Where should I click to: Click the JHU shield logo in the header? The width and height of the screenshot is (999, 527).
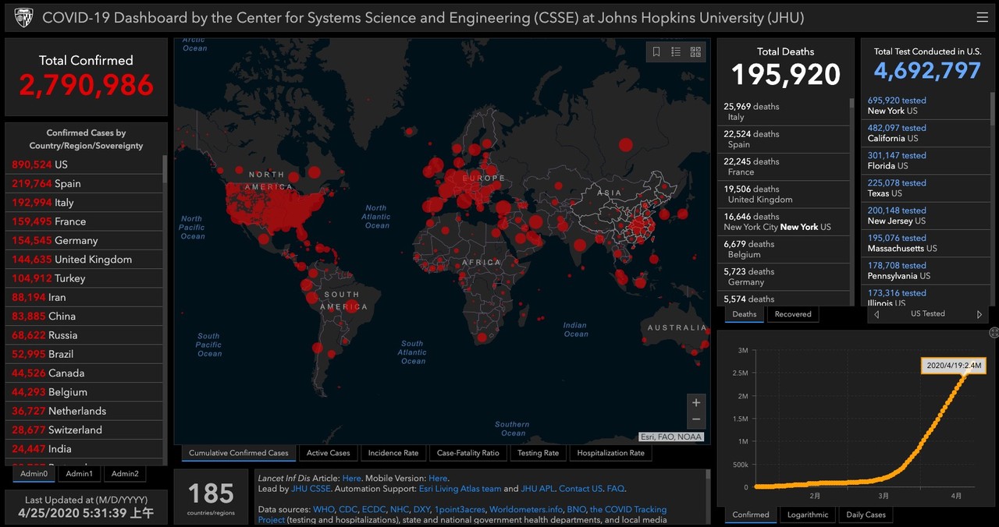click(23, 17)
